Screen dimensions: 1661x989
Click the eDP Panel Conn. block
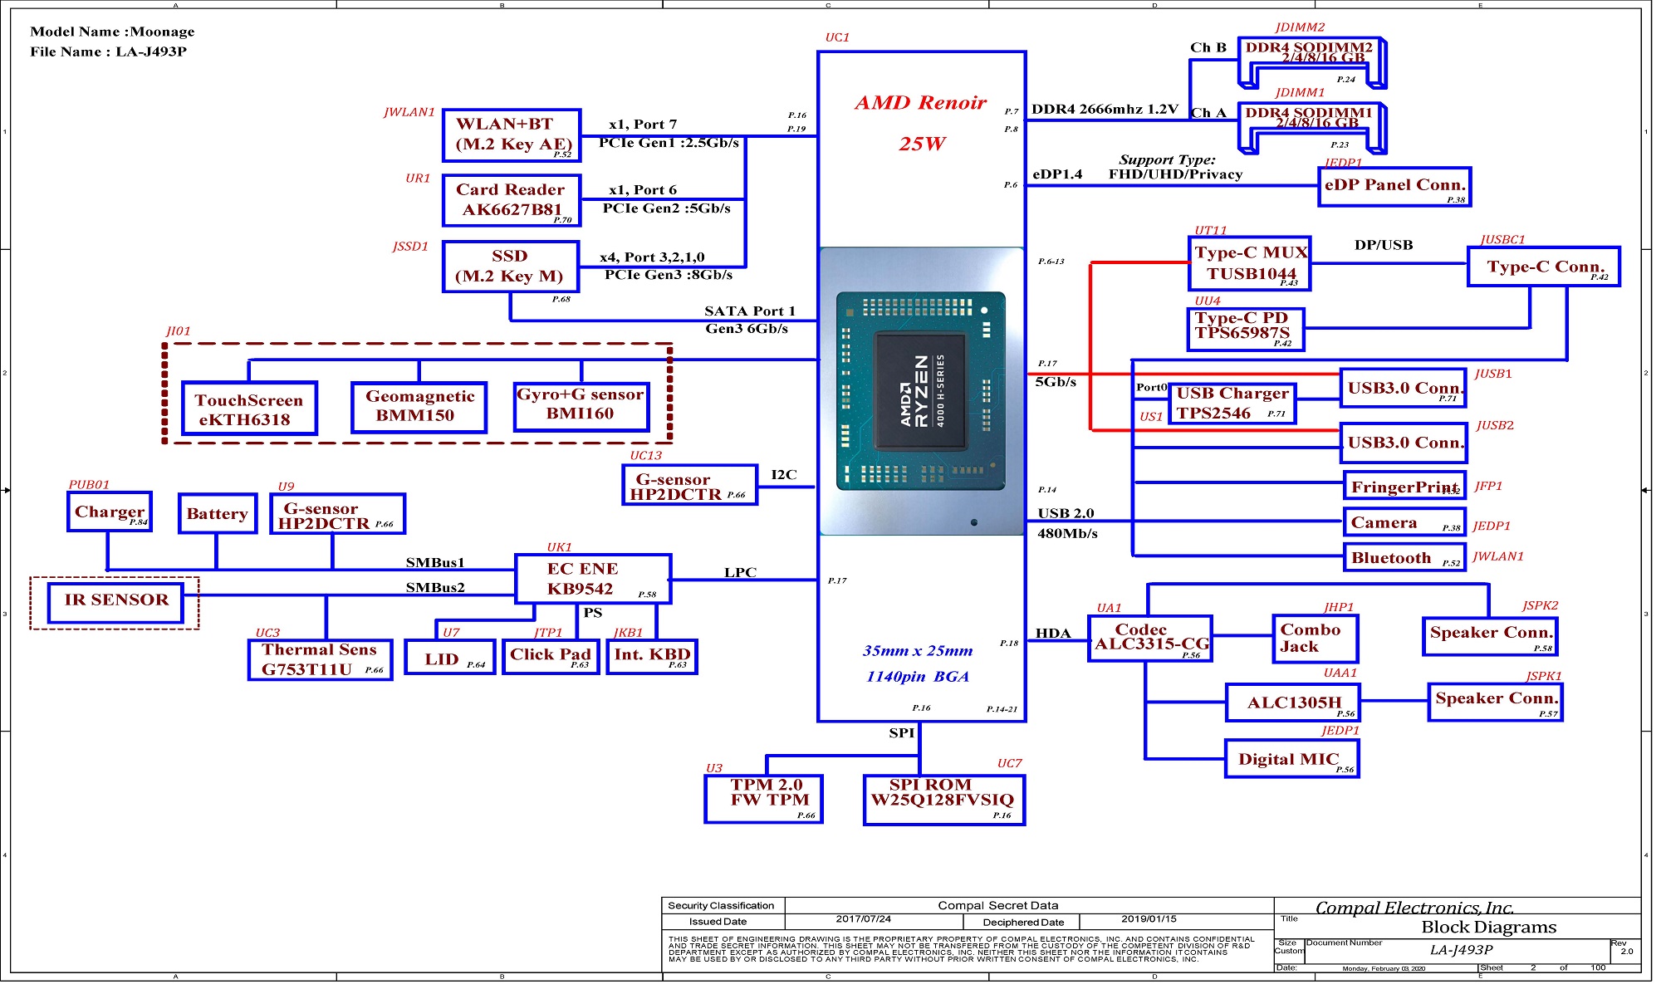1394,186
